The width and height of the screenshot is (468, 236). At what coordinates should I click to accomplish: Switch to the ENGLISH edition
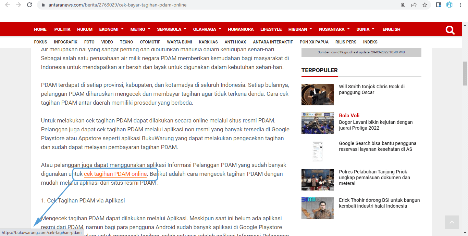click(392, 29)
